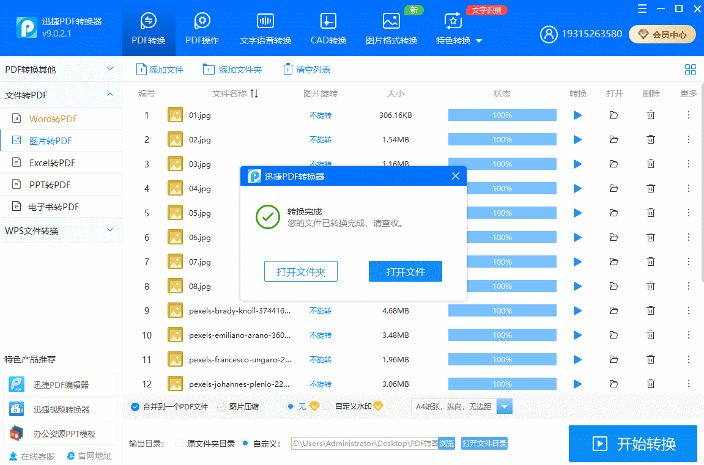
Task: Click 01.jpg progress bar
Action: (502, 115)
